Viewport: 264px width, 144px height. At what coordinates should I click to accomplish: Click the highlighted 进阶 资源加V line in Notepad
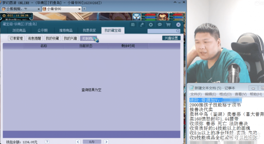(x=216, y=100)
